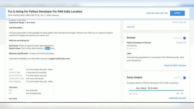Image resolution: width=194 pixels, height=109 pixels.
Task: Click email jagriti.sarraf1@tcs.com
Action: click(x=60, y=59)
